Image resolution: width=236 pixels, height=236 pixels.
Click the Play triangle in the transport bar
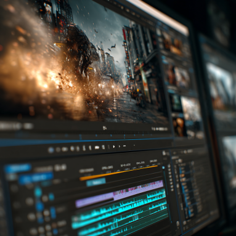pyautogui.click(x=114, y=147)
